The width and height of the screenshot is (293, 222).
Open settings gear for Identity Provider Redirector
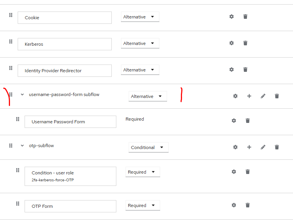click(232, 70)
